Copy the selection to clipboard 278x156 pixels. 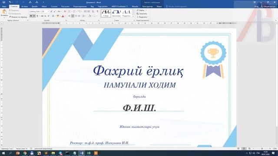[15, 13]
